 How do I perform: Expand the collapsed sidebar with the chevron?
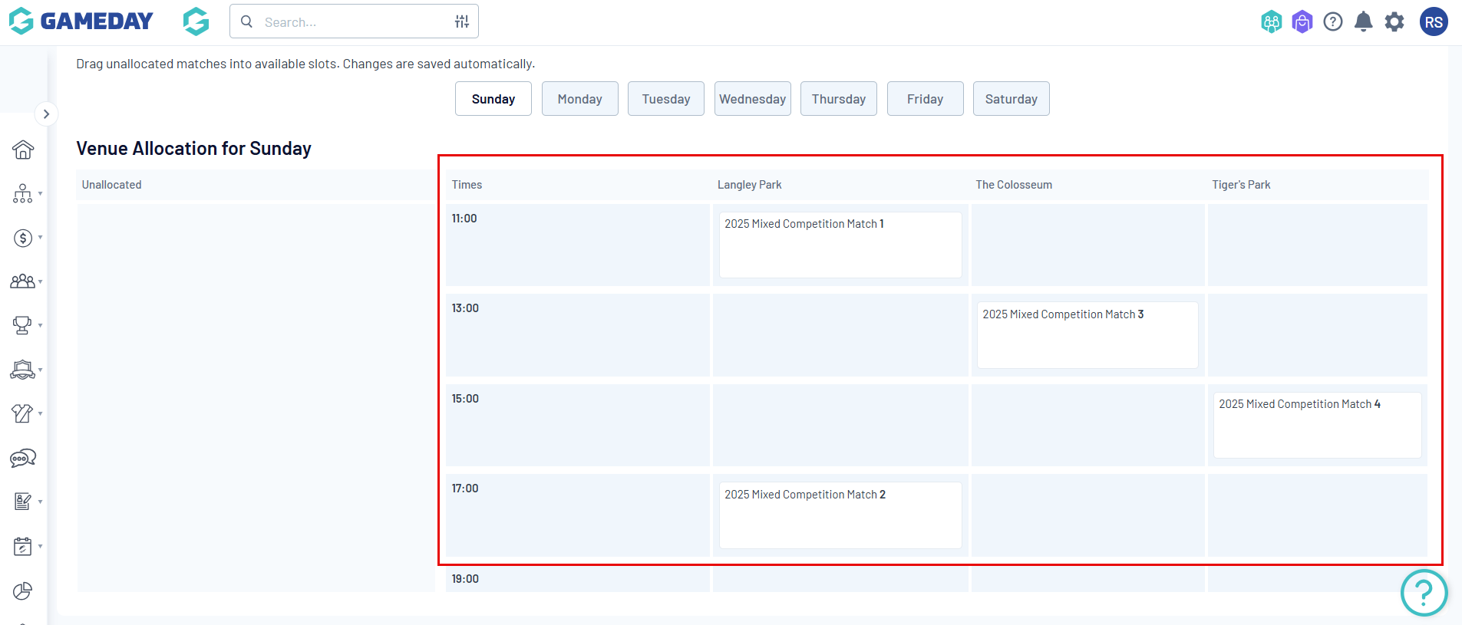[x=46, y=114]
